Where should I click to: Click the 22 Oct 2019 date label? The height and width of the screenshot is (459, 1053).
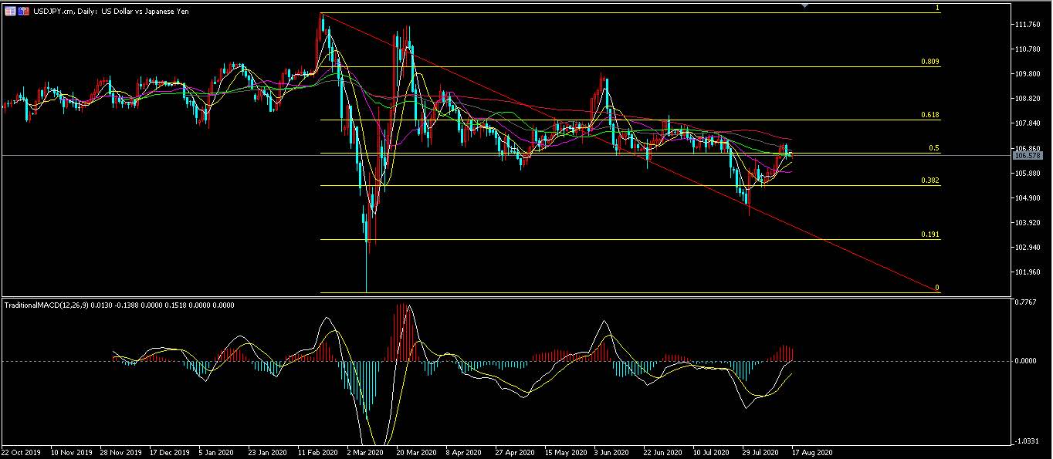(21, 452)
